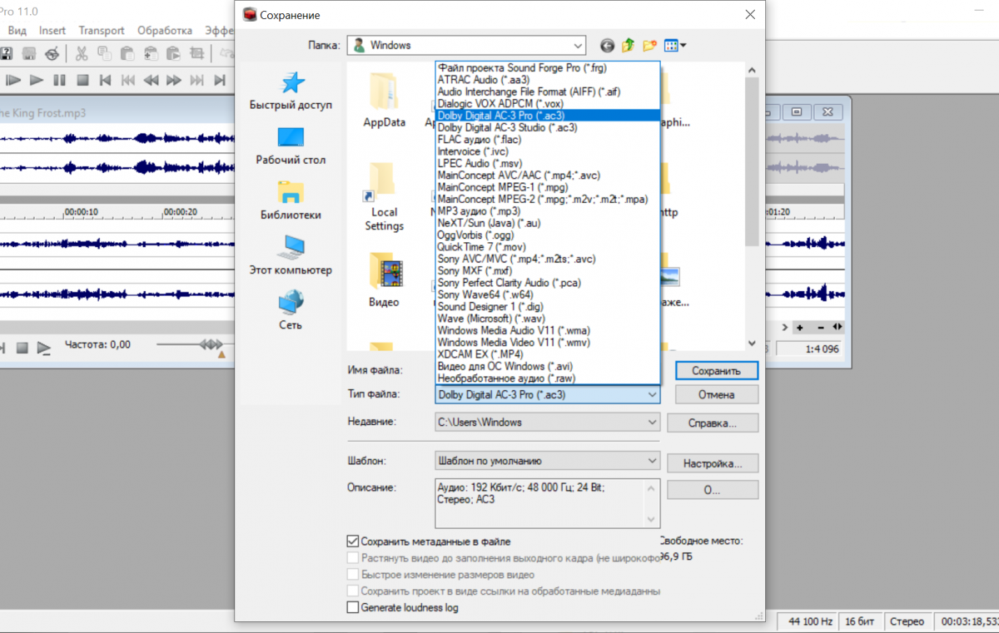The image size is (999, 633).
Task: Open Network (Сеть) location
Action: click(x=291, y=310)
